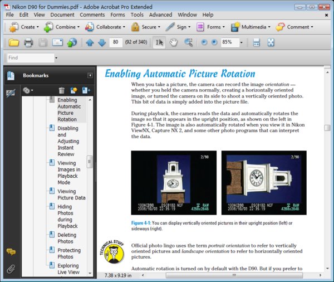Fit one full page in window
Image resolution: width=334 pixels, height=282 pixels.
[x=271, y=42]
